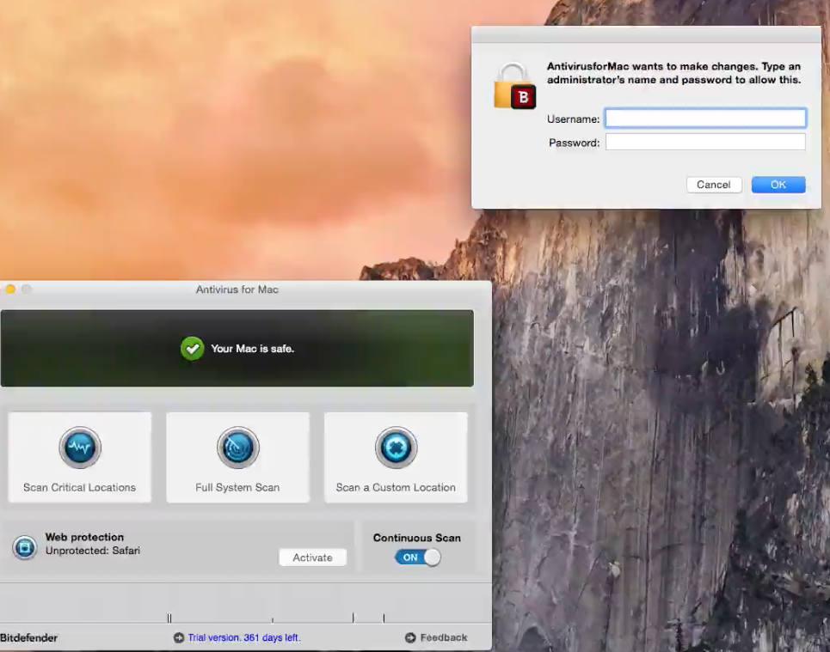Click the 'Unprotected: Safari' status text
This screenshot has width=830, height=652.
(x=93, y=551)
